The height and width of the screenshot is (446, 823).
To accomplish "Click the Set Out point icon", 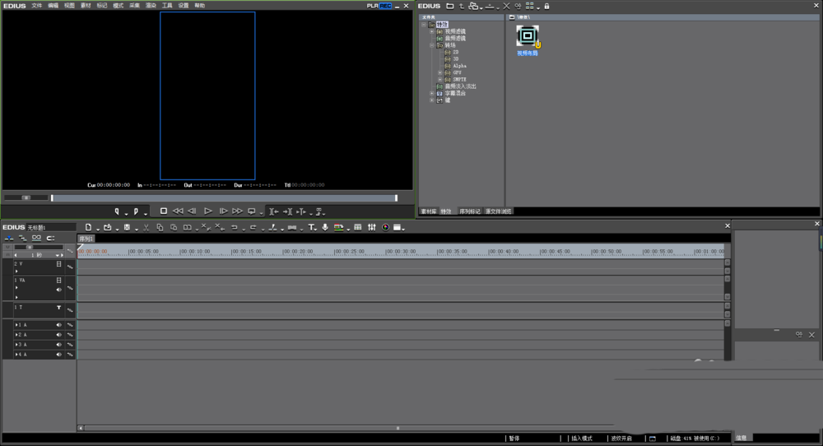I will [136, 211].
